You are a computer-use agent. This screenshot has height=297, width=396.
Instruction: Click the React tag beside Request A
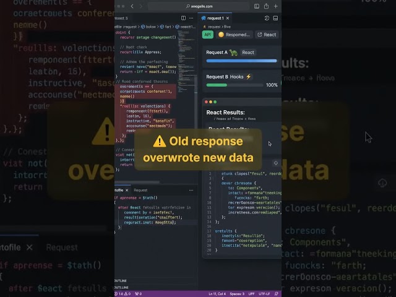(x=248, y=53)
